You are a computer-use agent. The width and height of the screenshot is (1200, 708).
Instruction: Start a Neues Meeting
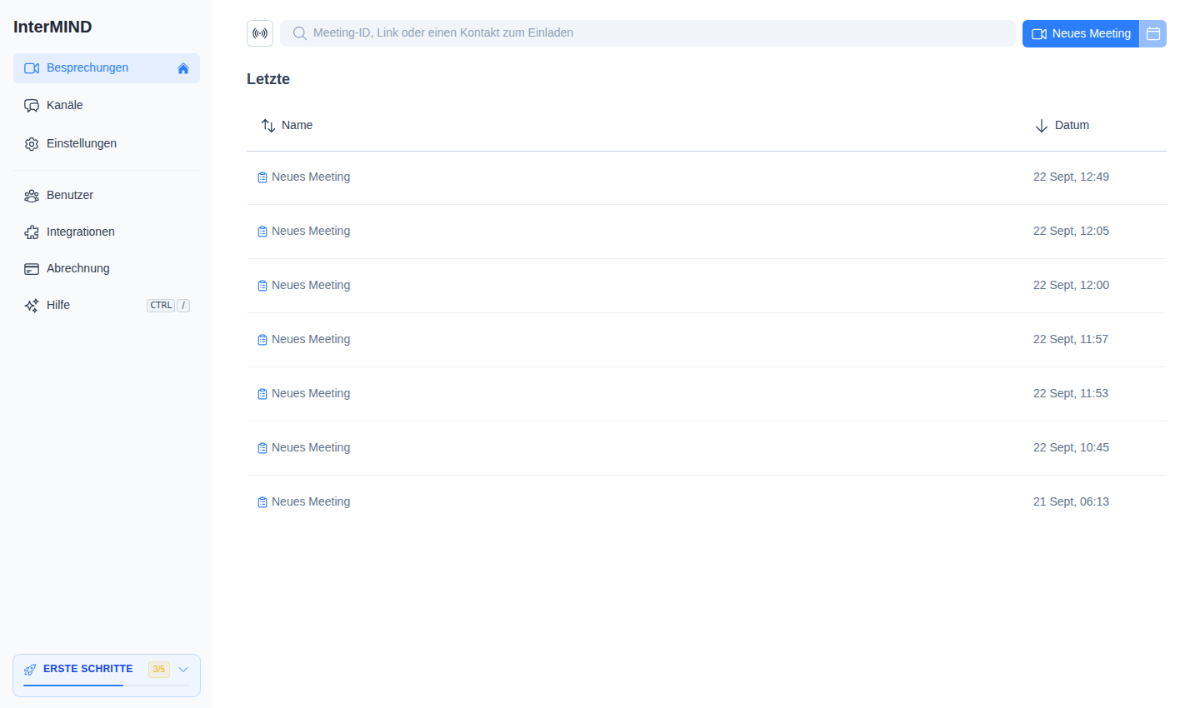click(x=1081, y=33)
